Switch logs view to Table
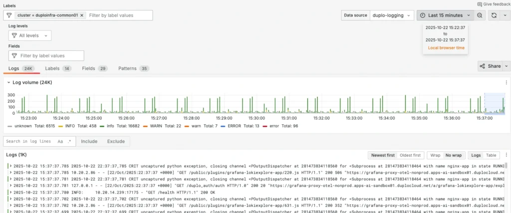 [492, 155]
